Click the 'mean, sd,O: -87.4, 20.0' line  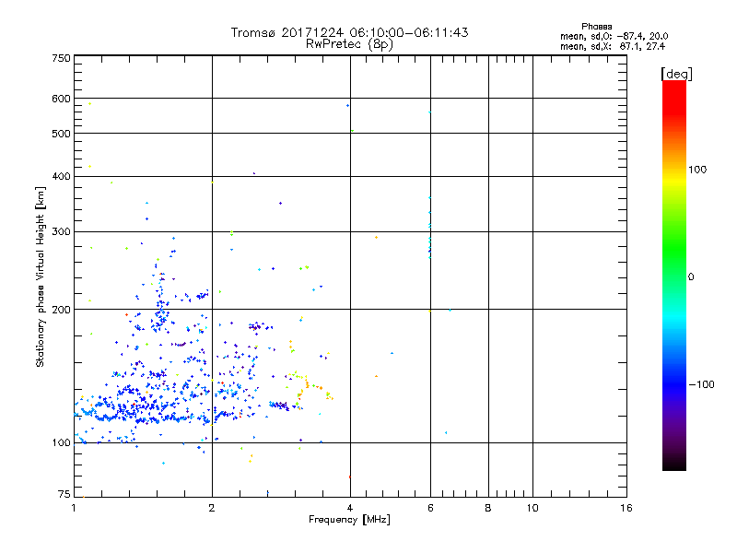pyautogui.click(x=614, y=36)
